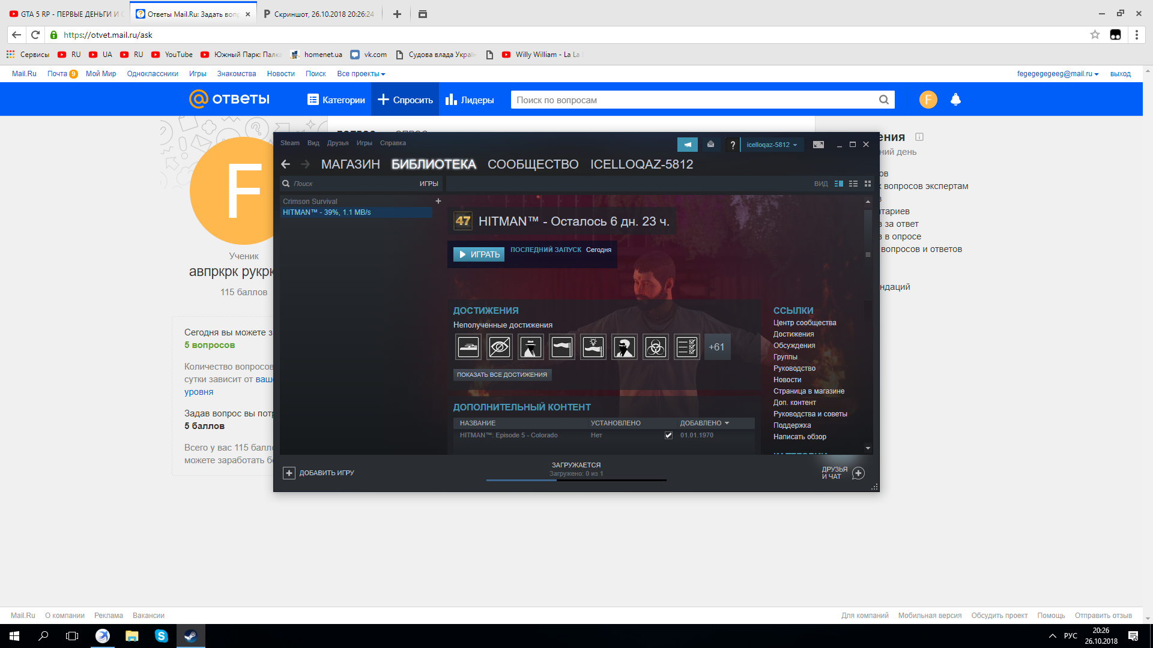Screen dimensions: 1153x648
Task: Expand the ICELLOQAZ-5812 account dropdown
Action: coord(772,144)
